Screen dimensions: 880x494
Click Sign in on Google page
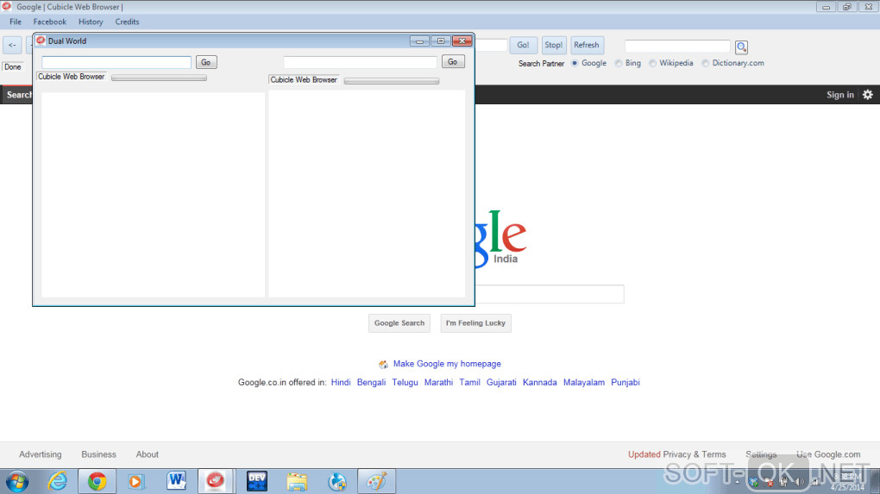839,95
